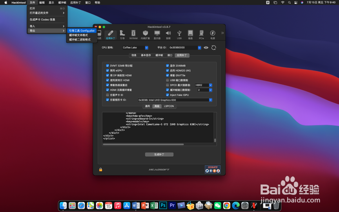Screen dimensions: 339x212
Task: Open Music app in the dock
Action: coord(118,205)
